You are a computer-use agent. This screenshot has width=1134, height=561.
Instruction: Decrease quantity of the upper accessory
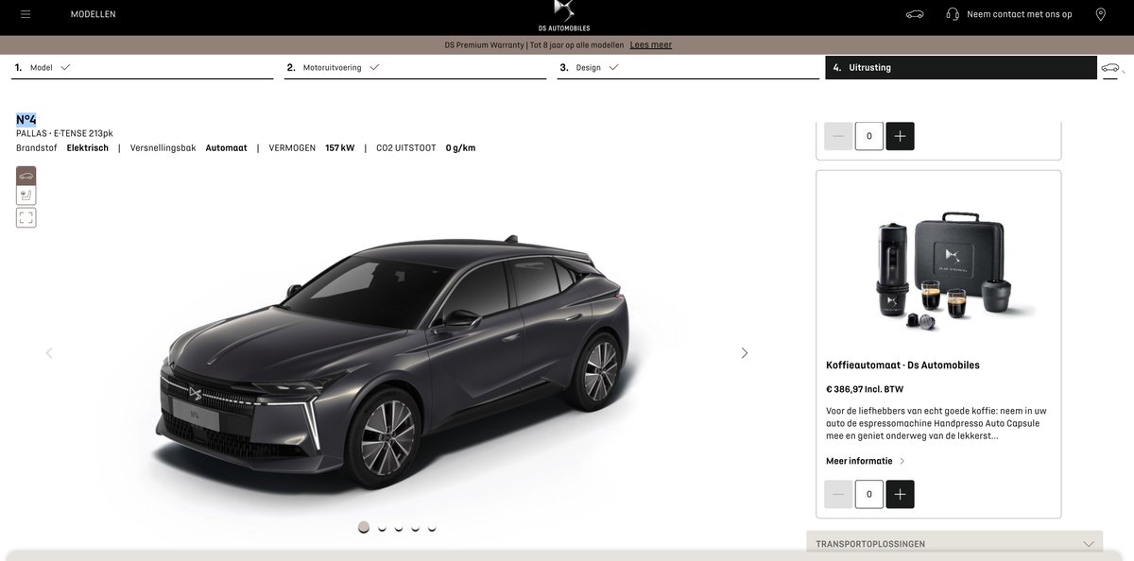pyautogui.click(x=838, y=136)
